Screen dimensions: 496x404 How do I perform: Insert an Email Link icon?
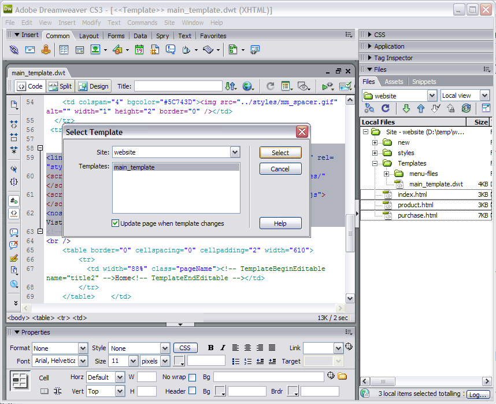[x=30, y=49]
